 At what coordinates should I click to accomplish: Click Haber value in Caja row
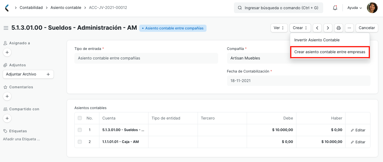(332, 142)
